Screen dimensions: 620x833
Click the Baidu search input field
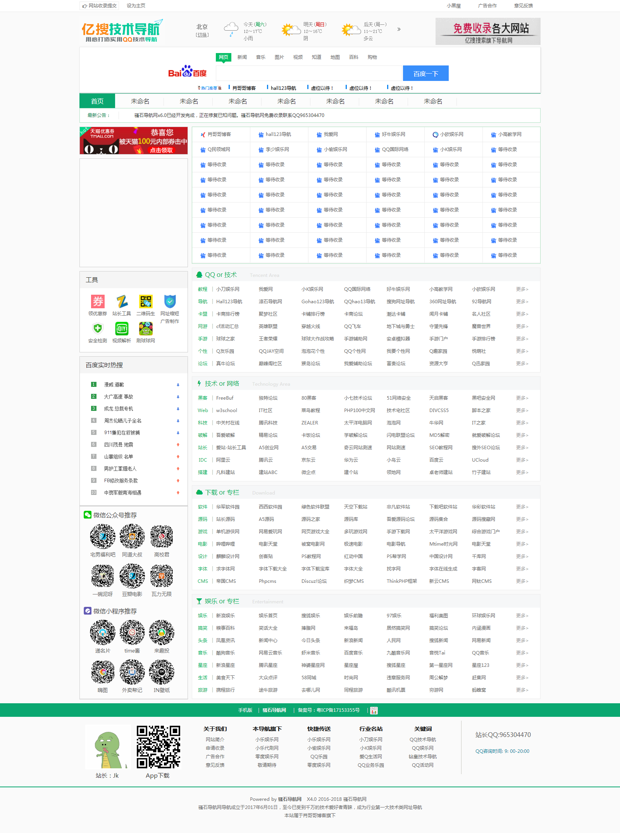309,73
